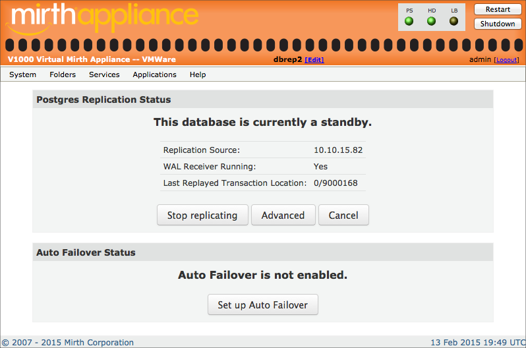
Task: Click the timestamp 13 Feb 2015 19:49 UTC
Action: click(x=478, y=342)
